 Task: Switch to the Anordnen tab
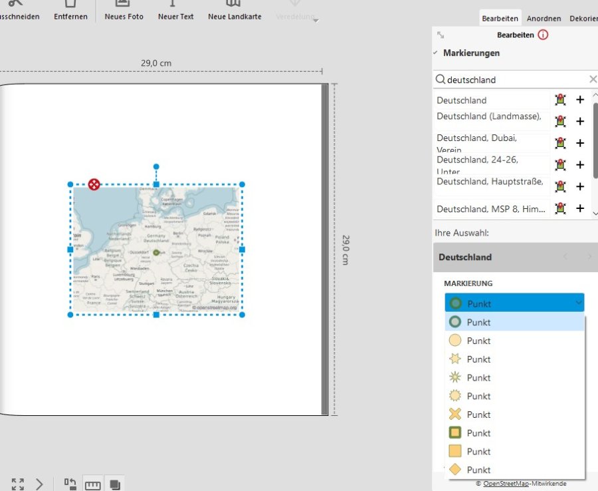click(x=544, y=19)
